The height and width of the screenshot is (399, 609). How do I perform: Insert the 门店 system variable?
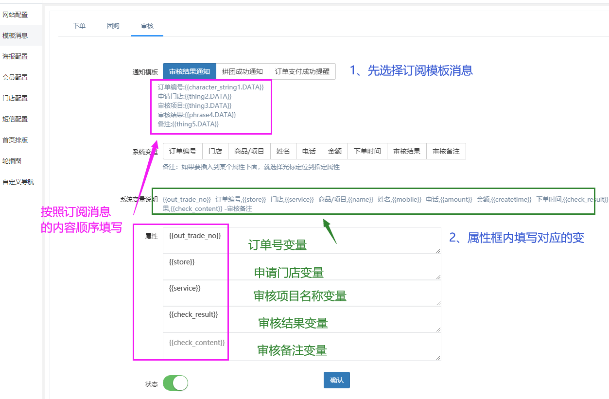[215, 151]
